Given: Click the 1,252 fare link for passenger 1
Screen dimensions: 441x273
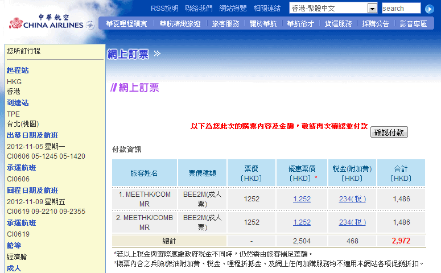Looking at the screenshot, I should tap(302, 198).
